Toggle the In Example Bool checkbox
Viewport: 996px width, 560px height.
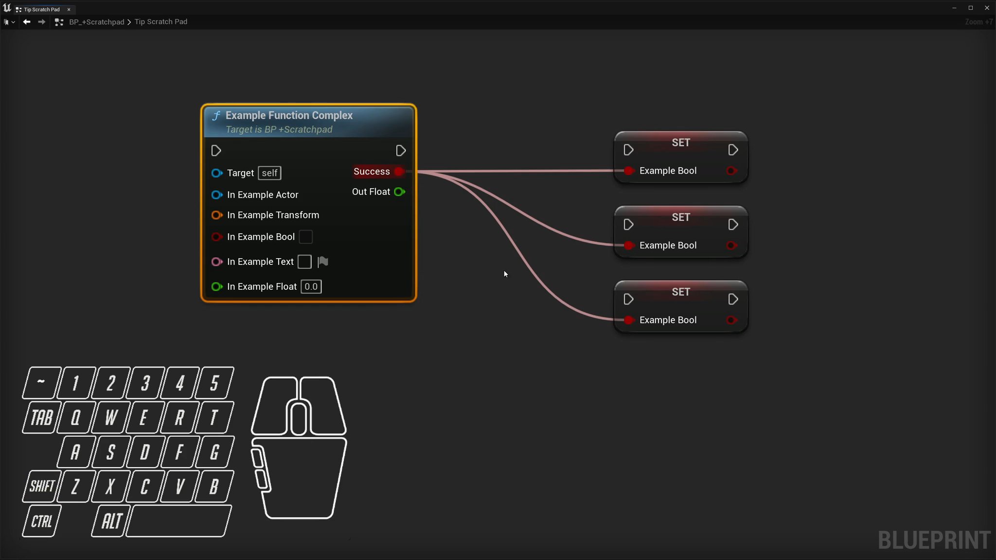[305, 237]
